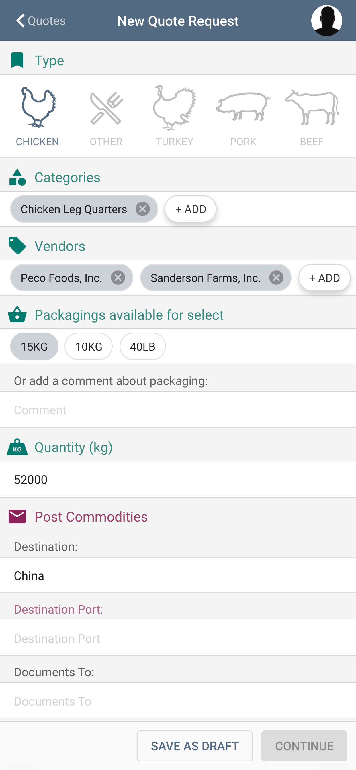Remove Peco Foods, Inc. vendor chip
The height and width of the screenshot is (770, 356).
(x=118, y=278)
